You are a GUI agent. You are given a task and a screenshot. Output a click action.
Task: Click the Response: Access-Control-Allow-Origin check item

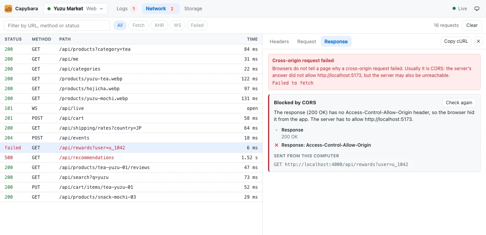[x=326, y=145]
